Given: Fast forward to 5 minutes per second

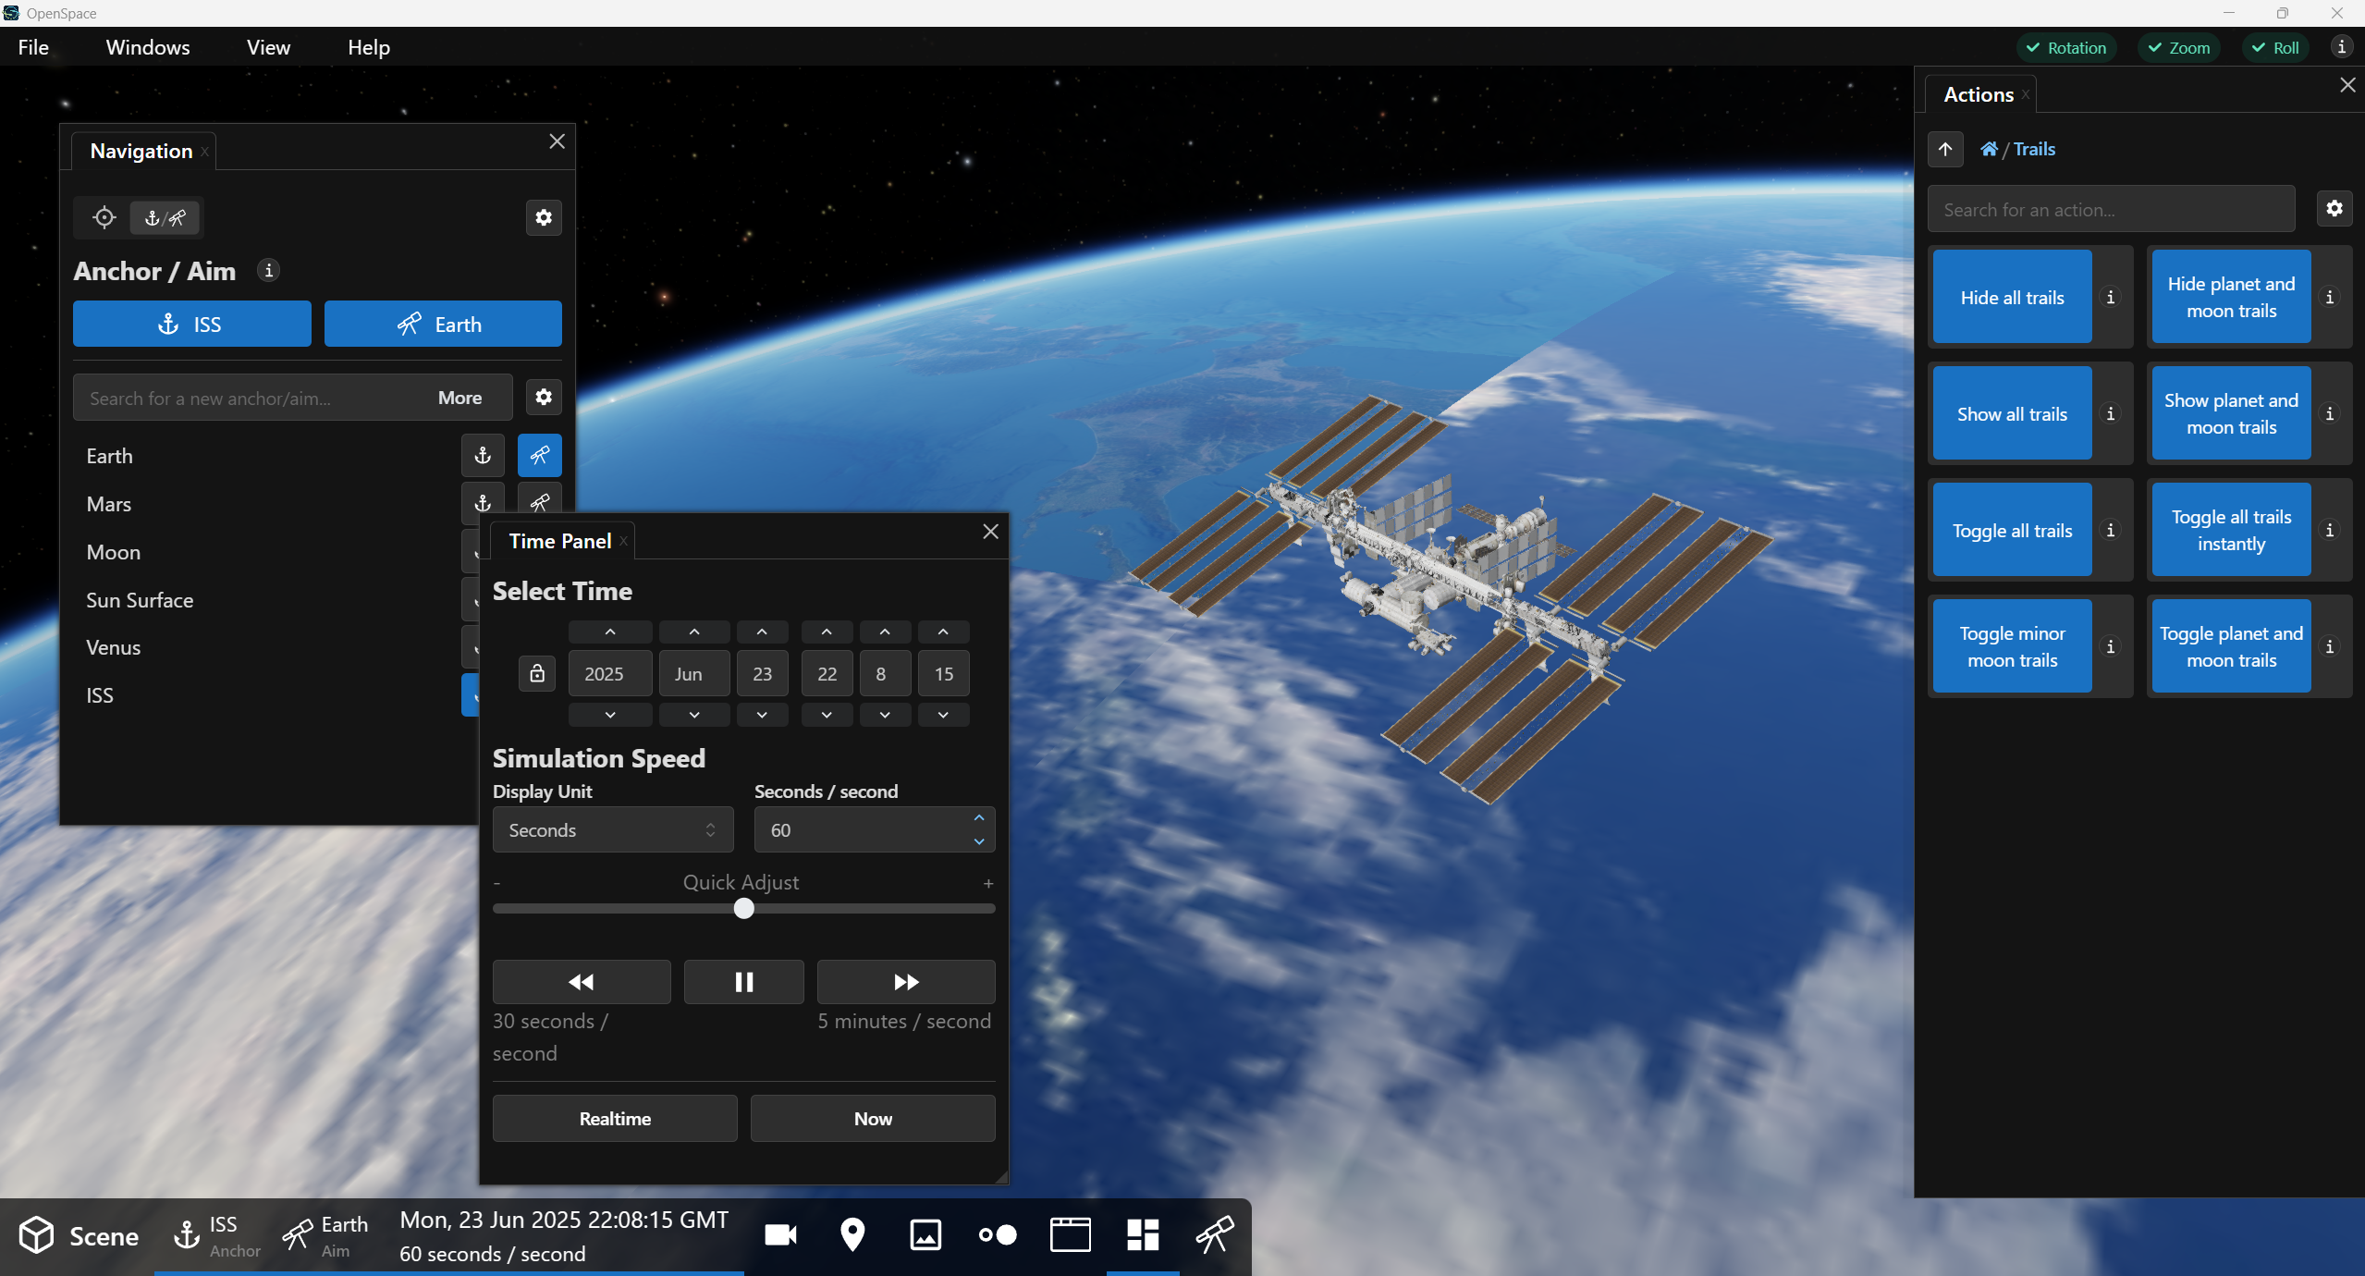Looking at the screenshot, I should coord(906,982).
